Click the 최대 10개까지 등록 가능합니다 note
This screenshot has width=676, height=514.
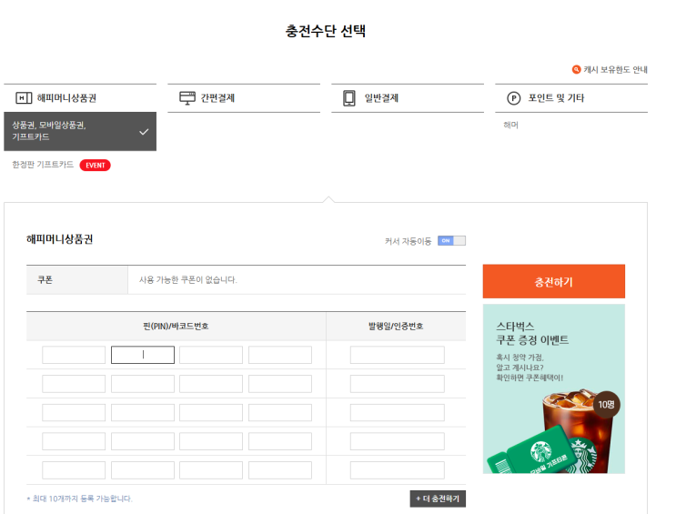(x=80, y=499)
